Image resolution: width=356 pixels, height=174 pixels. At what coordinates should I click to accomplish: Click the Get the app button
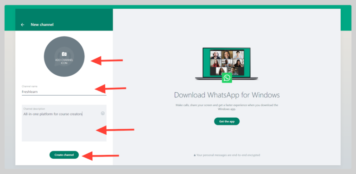[227, 121]
